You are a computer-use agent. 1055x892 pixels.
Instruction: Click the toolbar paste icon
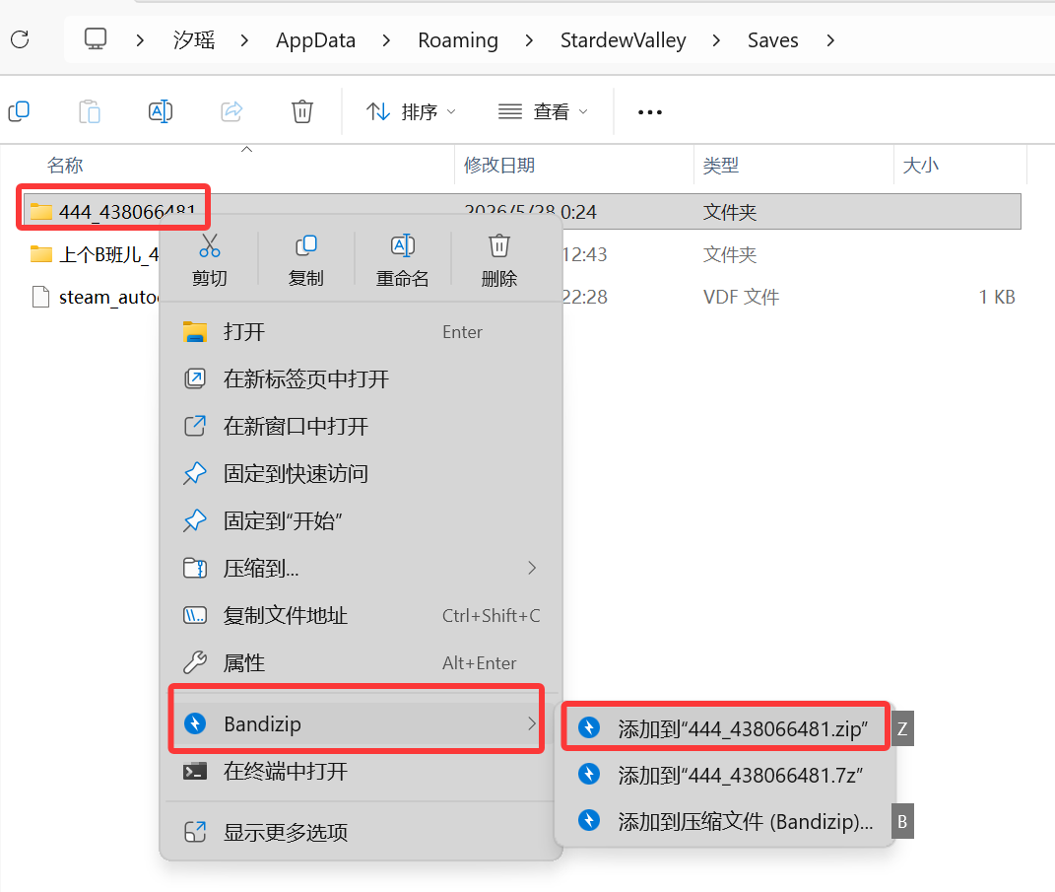pos(90,111)
